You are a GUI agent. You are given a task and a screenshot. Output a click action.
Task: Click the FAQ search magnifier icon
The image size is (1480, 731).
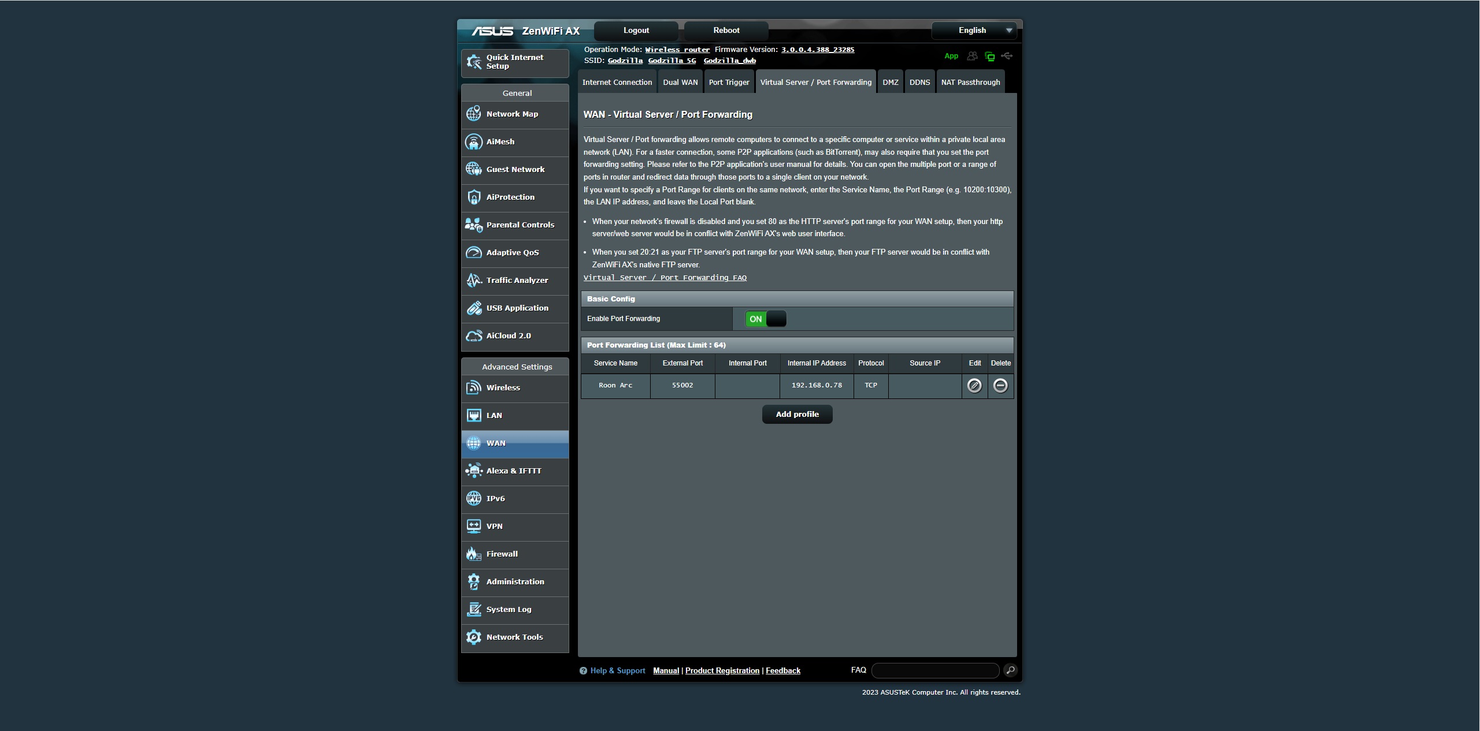pyautogui.click(x=1011, y=670)
